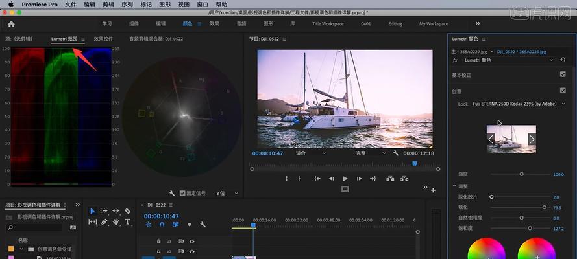
Task: Toggle the clamp signal checkbox
Action: (182, 193)
